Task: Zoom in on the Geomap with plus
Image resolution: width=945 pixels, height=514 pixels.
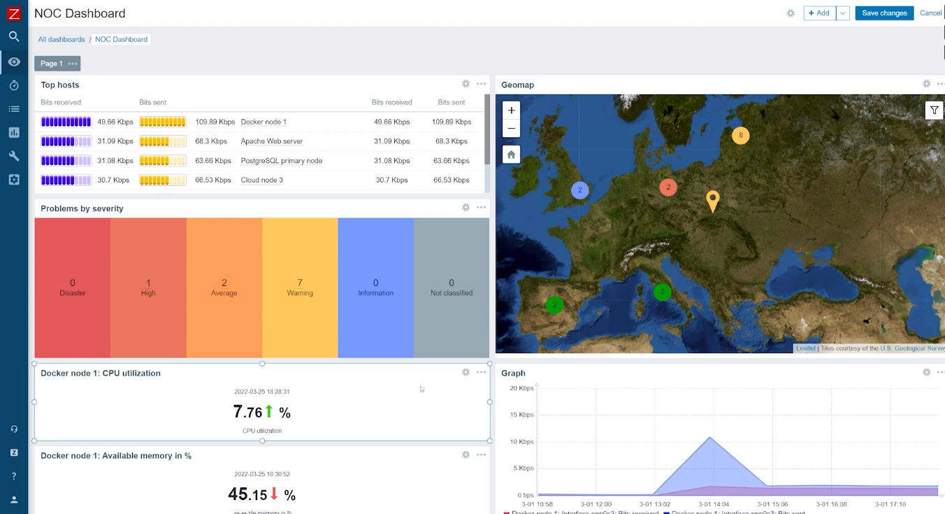Action: pos(511,110)
